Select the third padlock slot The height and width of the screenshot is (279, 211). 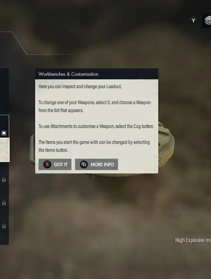coord(4,226)
